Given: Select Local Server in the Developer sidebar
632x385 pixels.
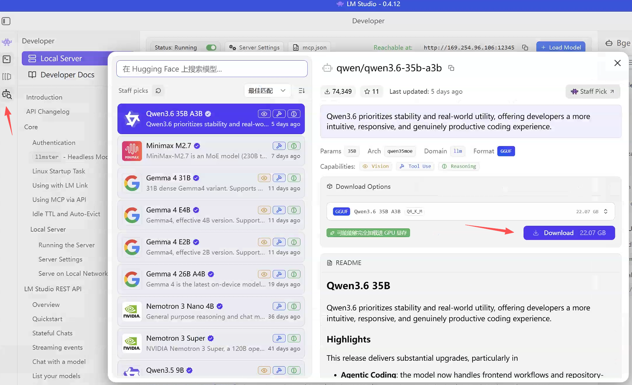Looking at the screenshot, I should pos(65,59).
